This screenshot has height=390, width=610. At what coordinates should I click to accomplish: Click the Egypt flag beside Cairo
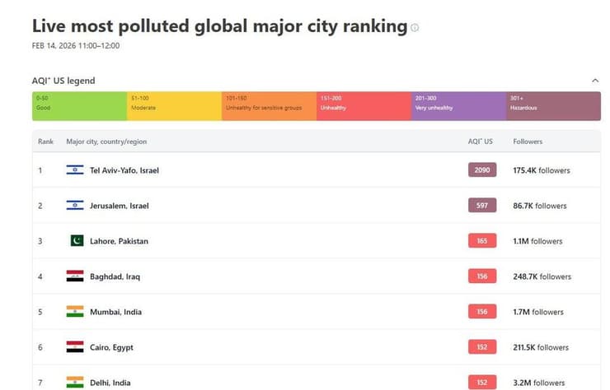click(75, 347)
